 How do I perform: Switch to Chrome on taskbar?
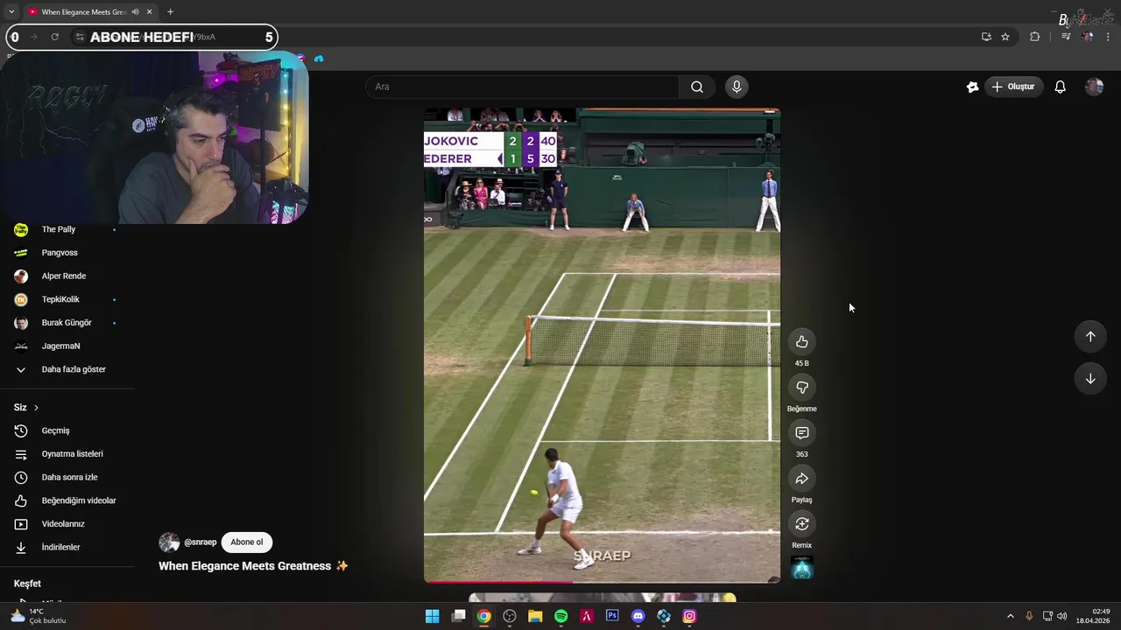pos(483,616)
